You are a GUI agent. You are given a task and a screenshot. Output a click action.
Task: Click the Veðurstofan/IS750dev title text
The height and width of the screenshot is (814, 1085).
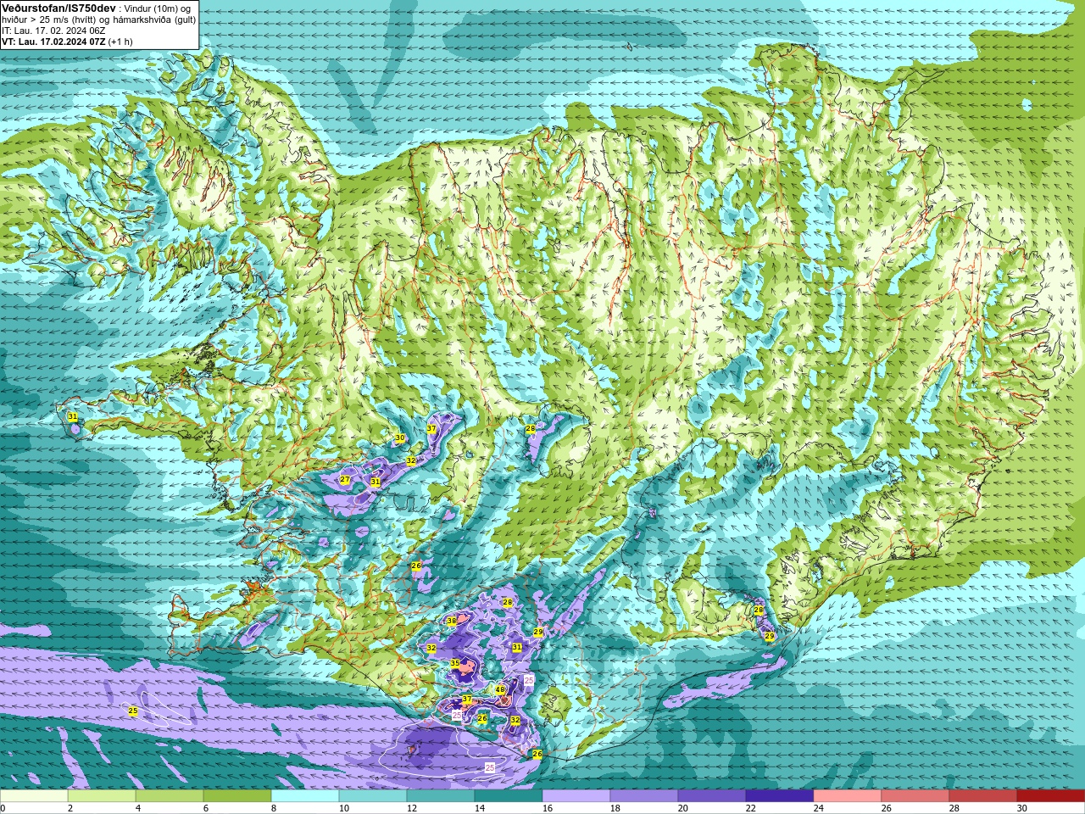[58, 8]
